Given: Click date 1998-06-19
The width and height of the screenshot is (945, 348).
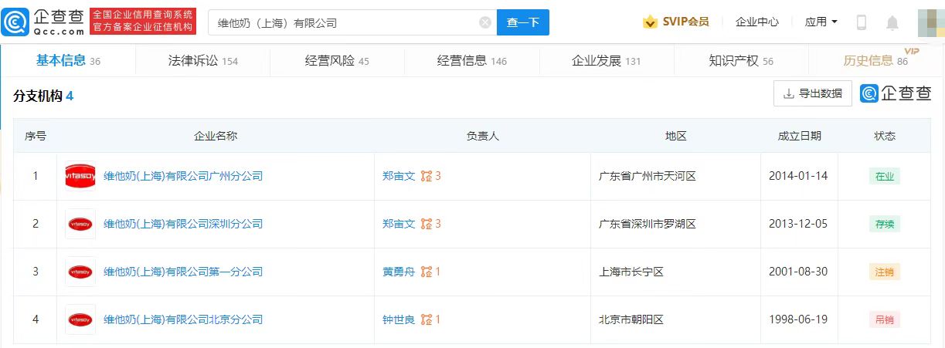Looking at the screenshot, I should pyautogui.click(x=798, y=319).
